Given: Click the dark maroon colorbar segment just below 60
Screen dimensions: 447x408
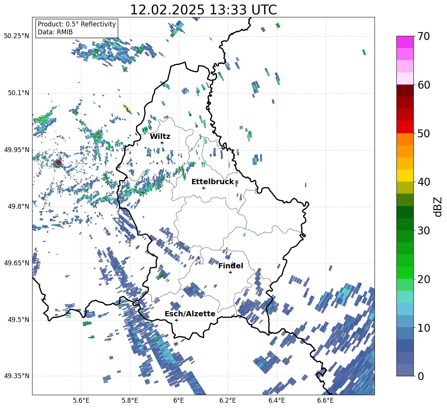Looking at the screenshot, I should 405,91.
